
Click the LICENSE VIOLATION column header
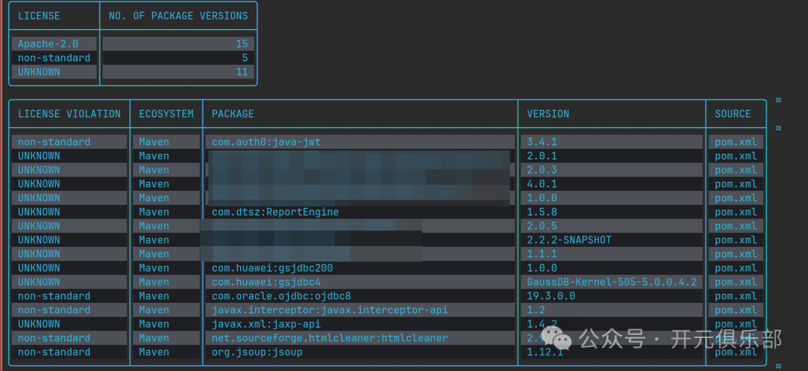pyautogui.click(x=70, y=114)
